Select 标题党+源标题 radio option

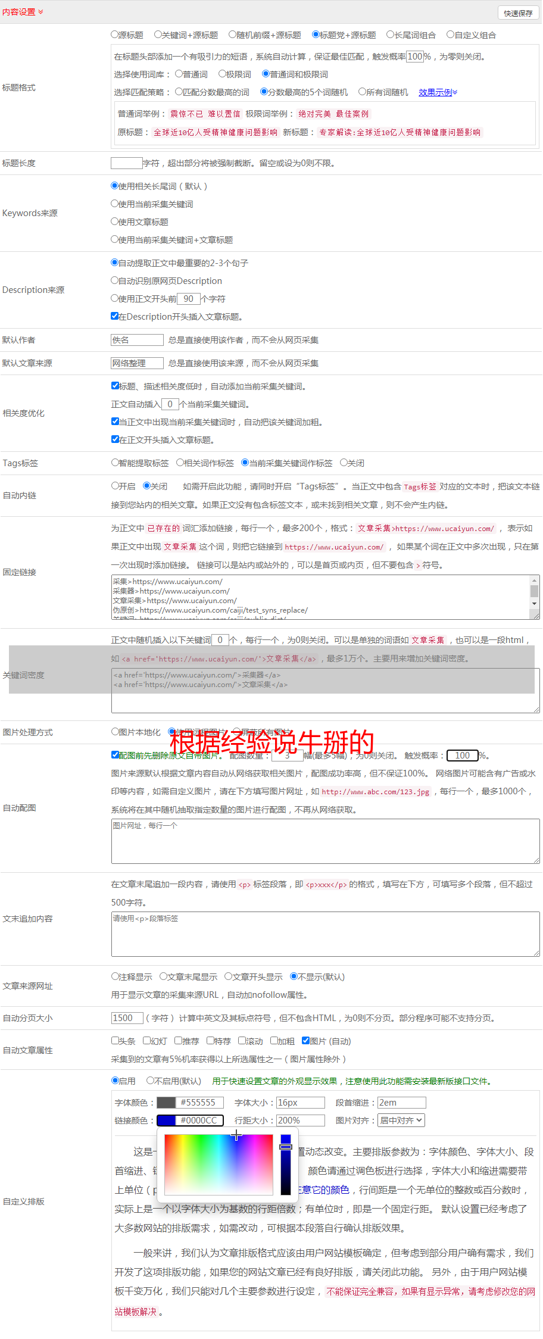316,35
